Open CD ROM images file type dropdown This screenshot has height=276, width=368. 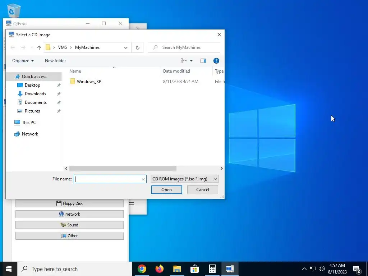[x=185, y=179]
